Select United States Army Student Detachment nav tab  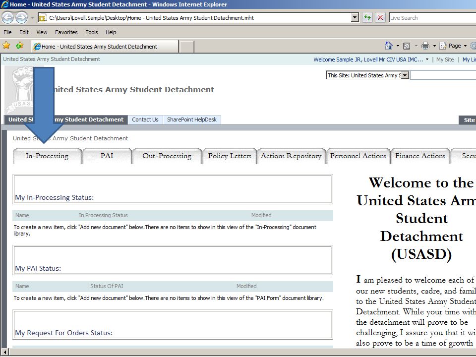tap(66, 119)
